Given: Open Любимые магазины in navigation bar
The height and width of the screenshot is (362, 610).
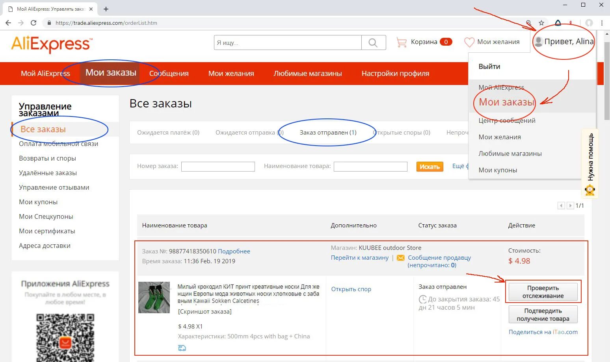Looking at the screenshot, I should [x=308, y=73].
